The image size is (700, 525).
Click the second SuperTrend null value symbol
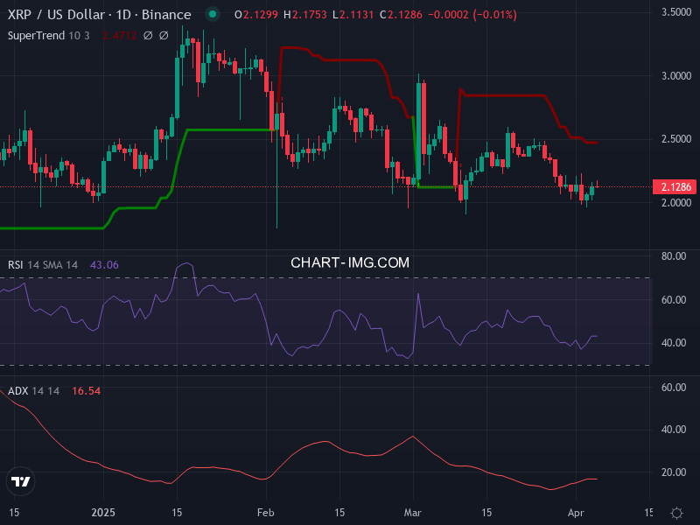click(164, 36)
